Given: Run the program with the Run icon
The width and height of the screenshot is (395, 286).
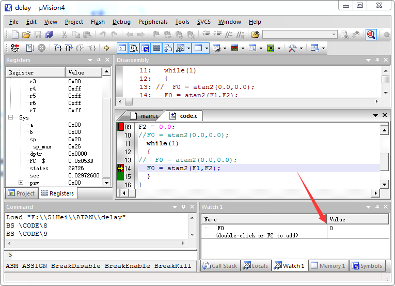Looking at the screenshot, I should 30,48.
